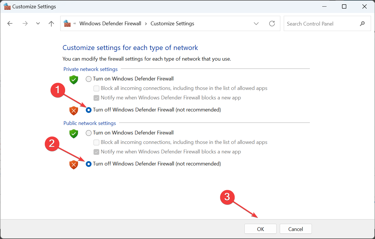
Task: Click the search magnifier icon
Action: tap(362, 24)
